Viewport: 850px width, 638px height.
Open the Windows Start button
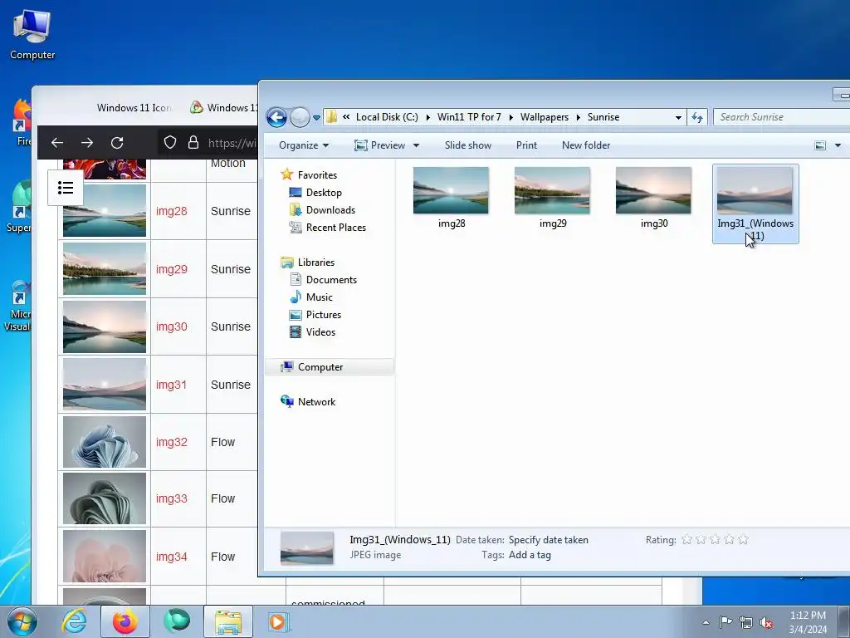(x=22, y=621)
